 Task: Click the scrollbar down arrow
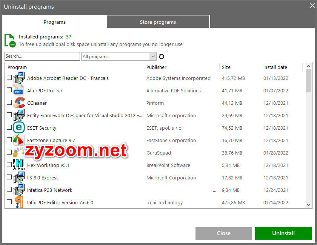coord(309,205)
